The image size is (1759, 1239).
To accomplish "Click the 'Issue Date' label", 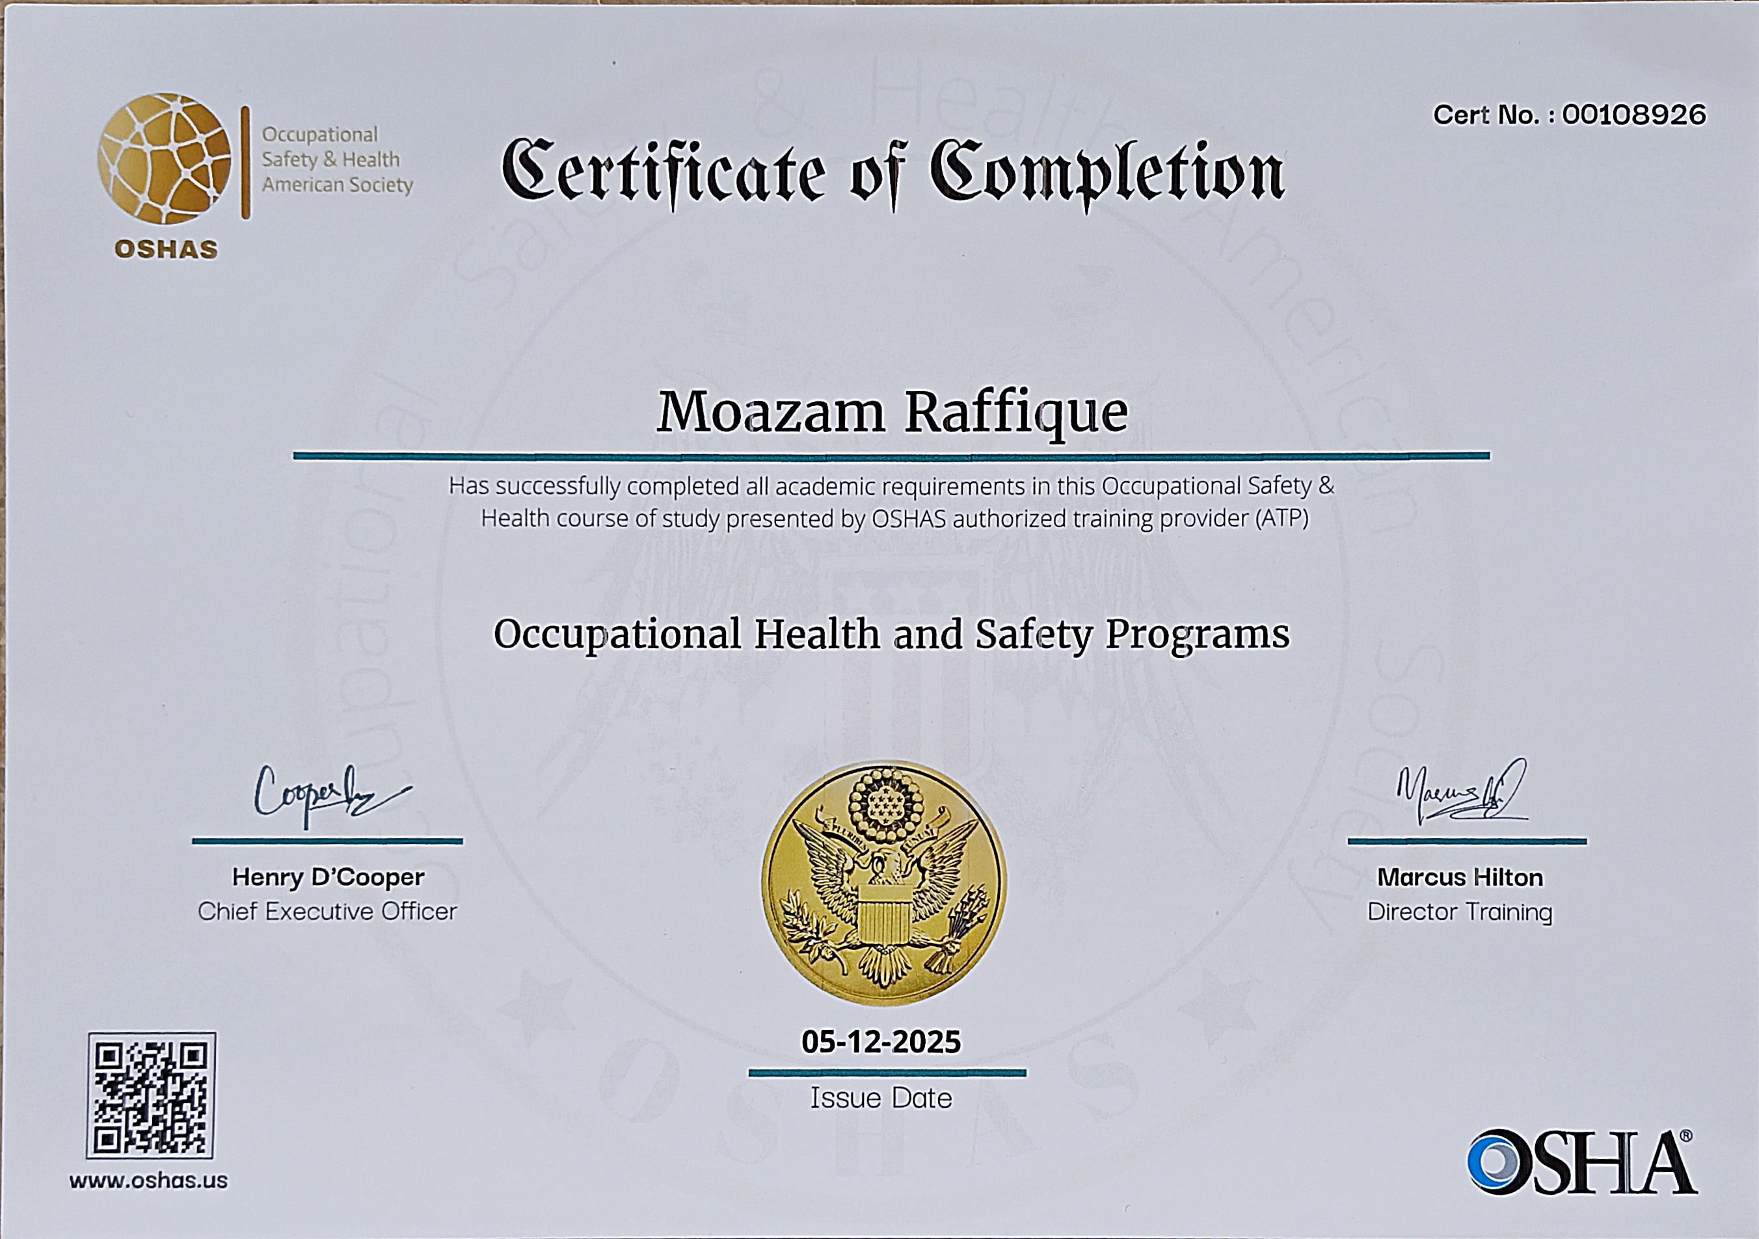I will [x=881, y=1099].
